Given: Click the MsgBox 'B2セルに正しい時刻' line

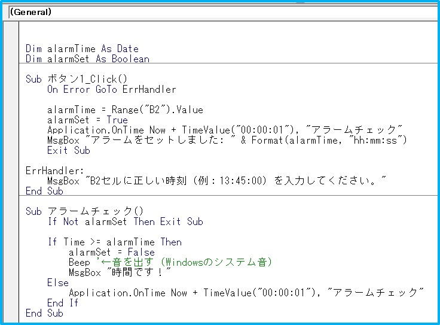Looking at the screenshot, I should tap(216, 181).
